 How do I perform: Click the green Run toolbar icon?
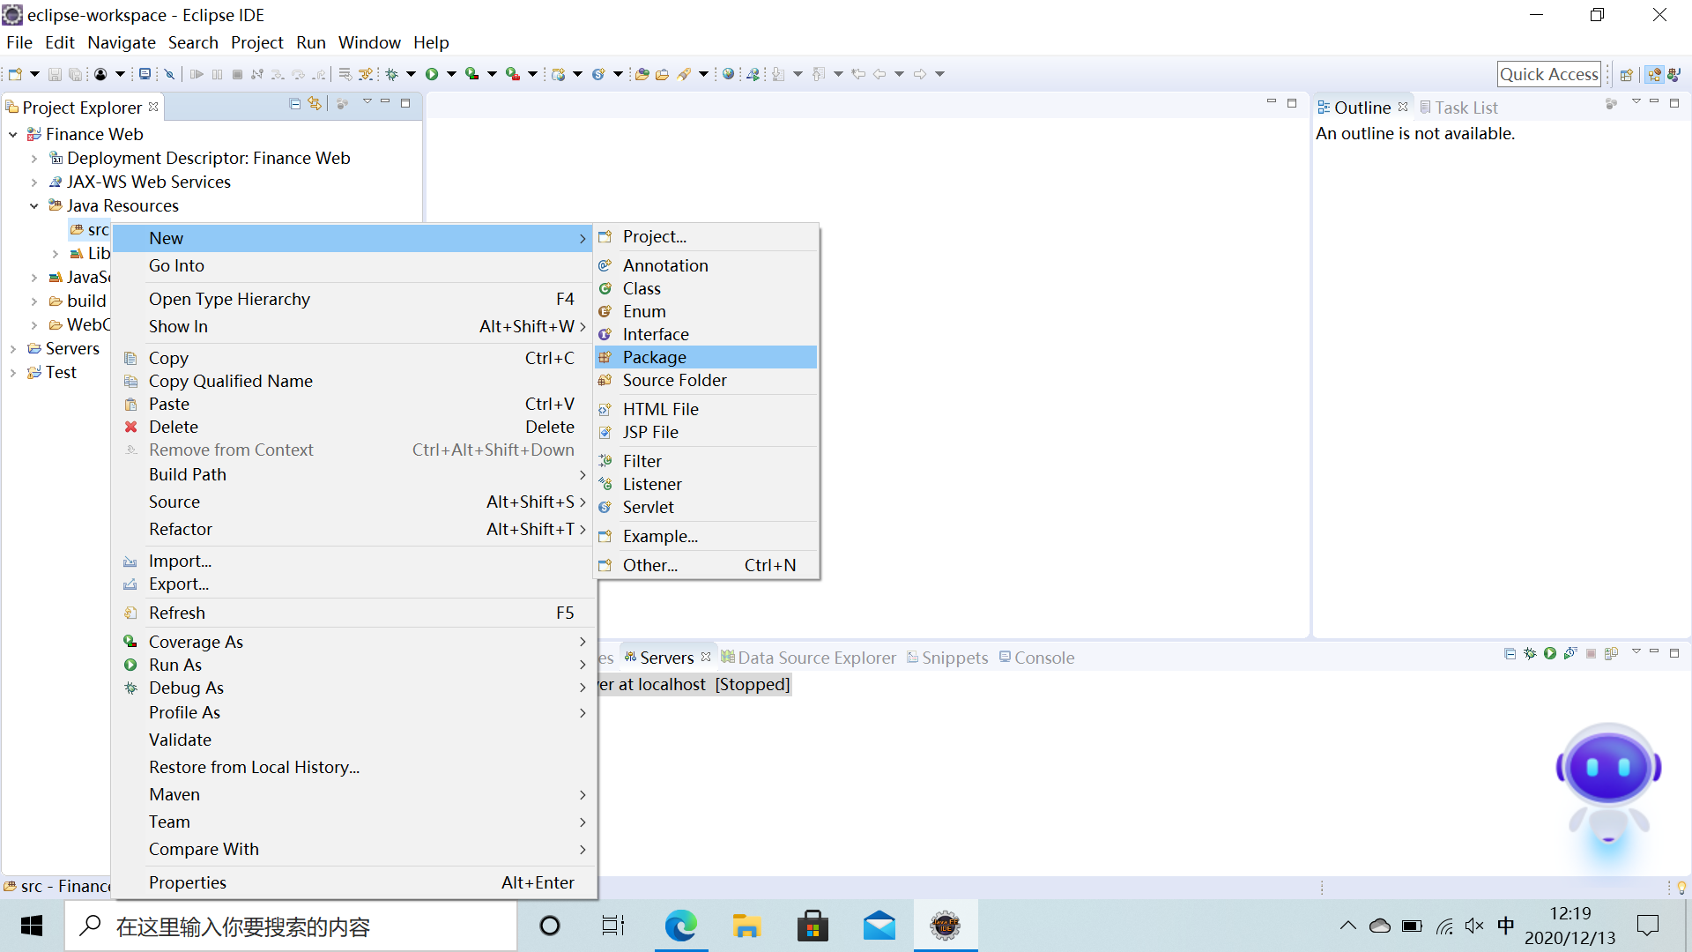click(432, 74)
